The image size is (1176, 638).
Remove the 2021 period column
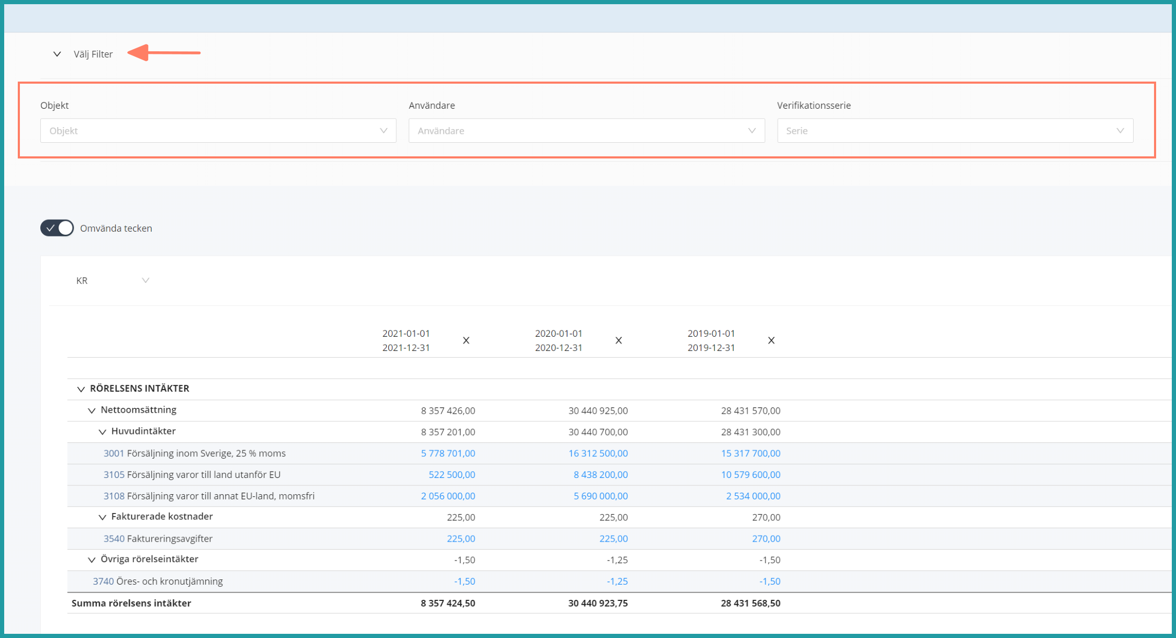coord(466,340)
